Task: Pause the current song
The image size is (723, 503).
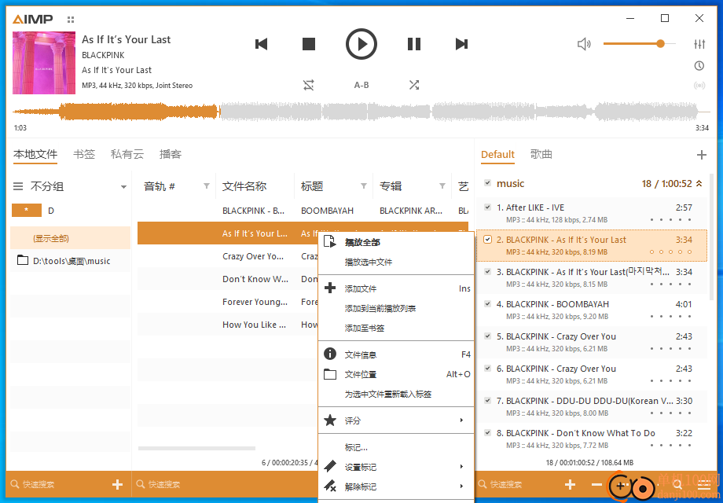Action: 414,44
